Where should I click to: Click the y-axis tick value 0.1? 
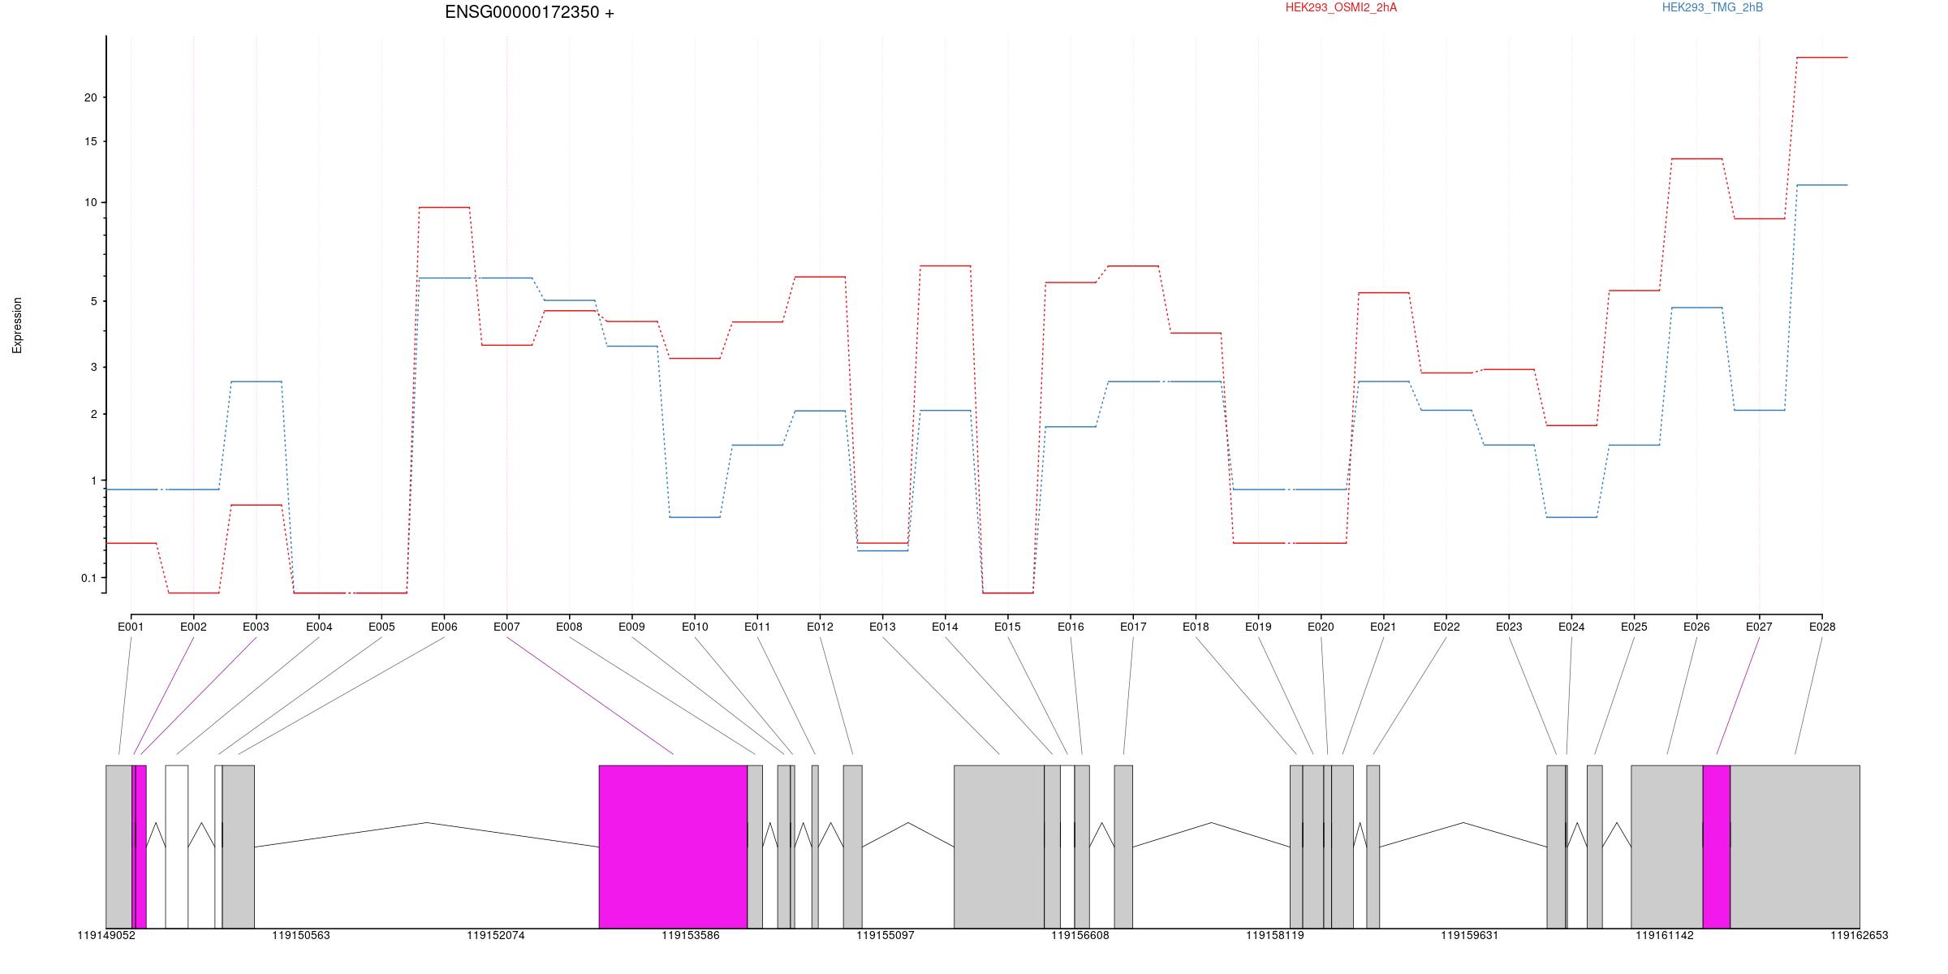[88, 578]
